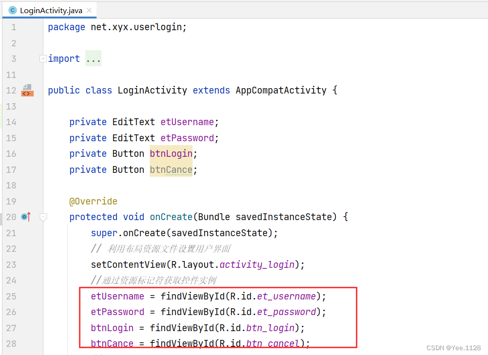The height and width of the screenshot is (355, 488).
Task: Click line number 23 in the gutter
Action: pos(11,264)
